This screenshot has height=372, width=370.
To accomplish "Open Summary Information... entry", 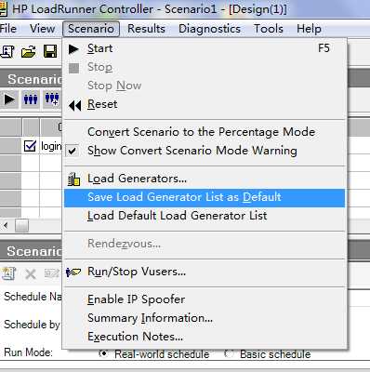I will 205,318.
